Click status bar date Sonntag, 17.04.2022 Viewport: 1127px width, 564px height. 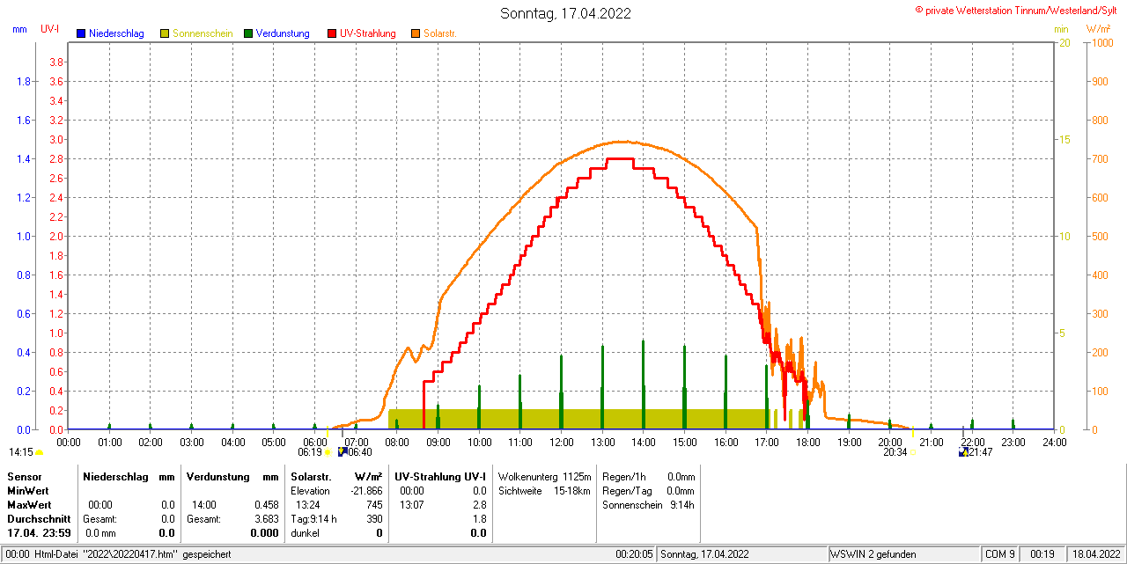tap(705, 554)
